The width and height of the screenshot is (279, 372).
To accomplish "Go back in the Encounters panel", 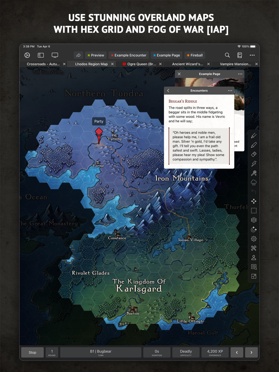I will tap(168, 91).
